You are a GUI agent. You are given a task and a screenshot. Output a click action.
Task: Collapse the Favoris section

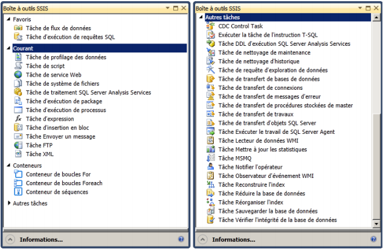[x=8, y=19]
